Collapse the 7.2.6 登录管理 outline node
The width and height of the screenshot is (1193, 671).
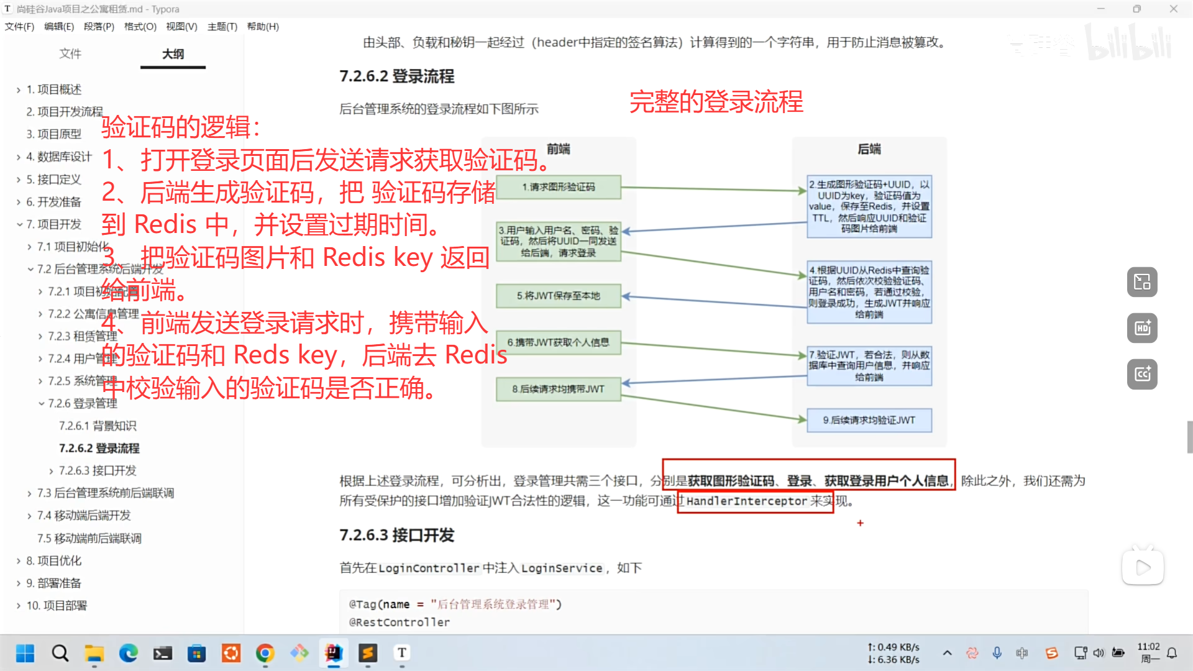click(x=41, y=404)
